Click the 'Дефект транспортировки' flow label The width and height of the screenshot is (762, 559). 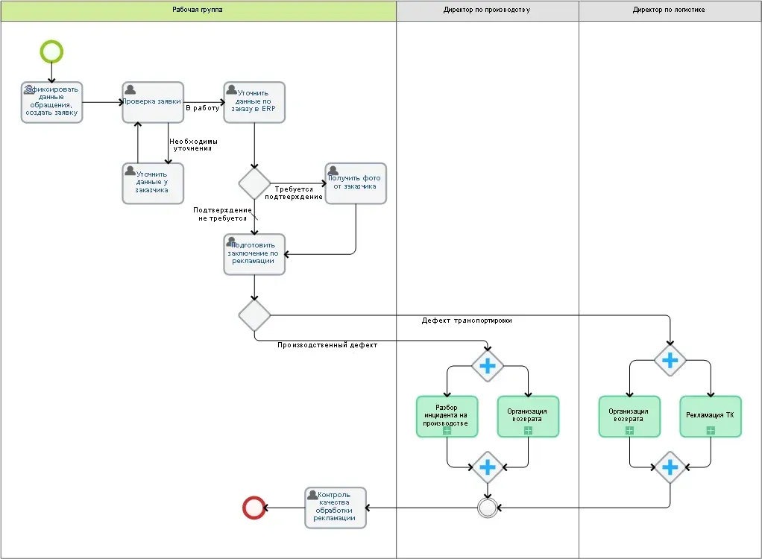(467, 320)
